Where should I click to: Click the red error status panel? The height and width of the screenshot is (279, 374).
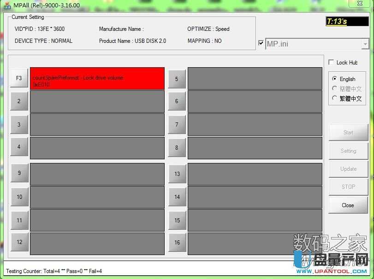click(97, 78)
